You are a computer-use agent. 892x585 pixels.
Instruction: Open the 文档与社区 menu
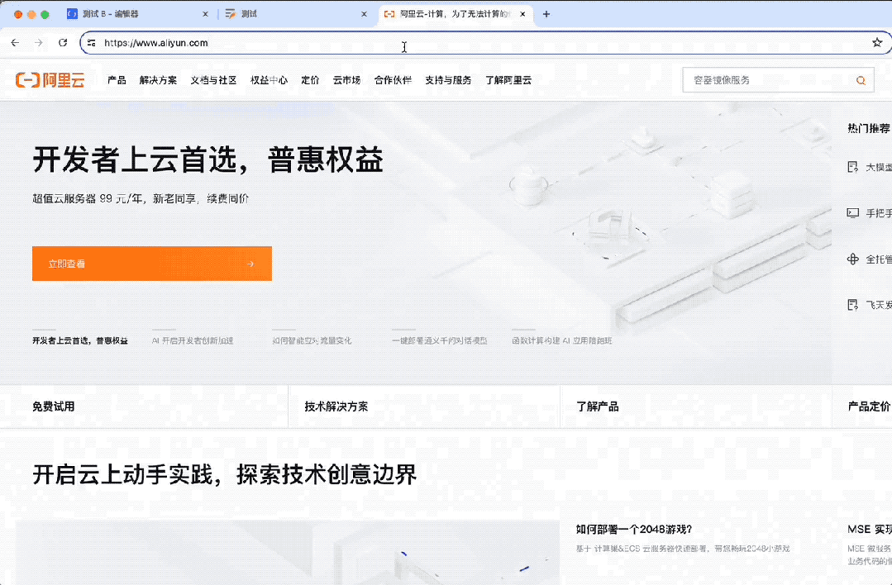pos(213,80)
